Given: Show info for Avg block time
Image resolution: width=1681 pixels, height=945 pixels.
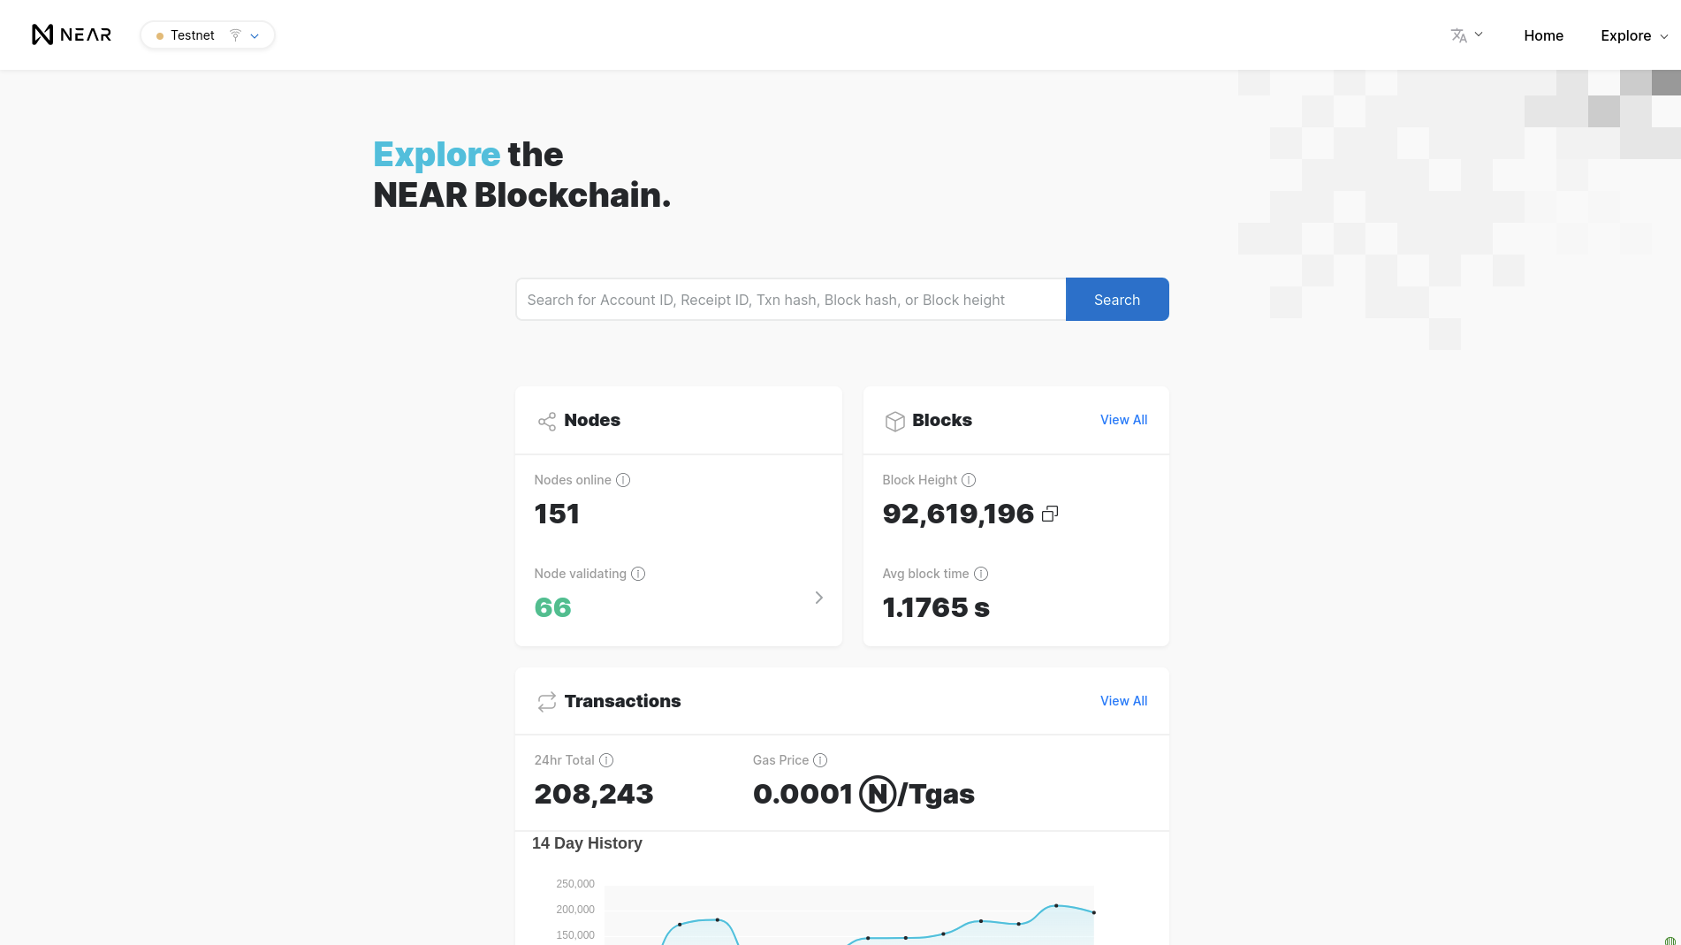Looking at the screenshot, I should tap(981, 574).
